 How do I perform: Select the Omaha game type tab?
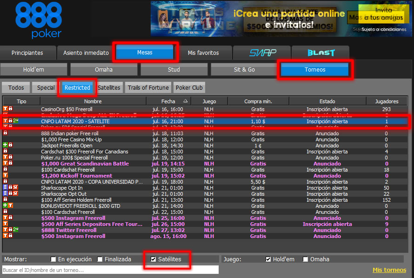click(x=104, y=70)
